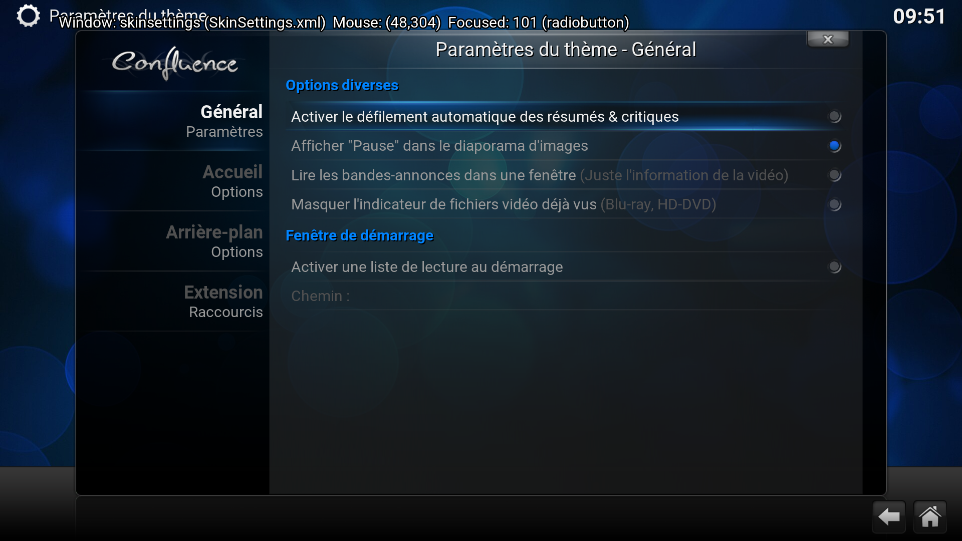Close the theme settings dialog
The width and height of the screenshot is (962, 541).
click(x=828, y=39)
